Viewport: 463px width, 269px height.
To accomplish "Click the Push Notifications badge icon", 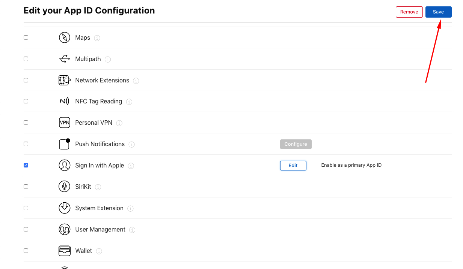I will (x=65, y=144).
